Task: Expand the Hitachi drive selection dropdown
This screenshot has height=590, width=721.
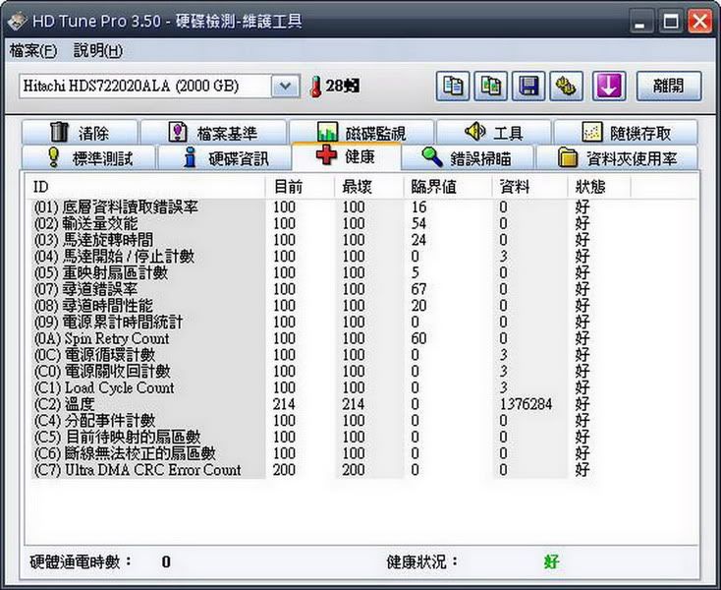Action: (285, 87)
